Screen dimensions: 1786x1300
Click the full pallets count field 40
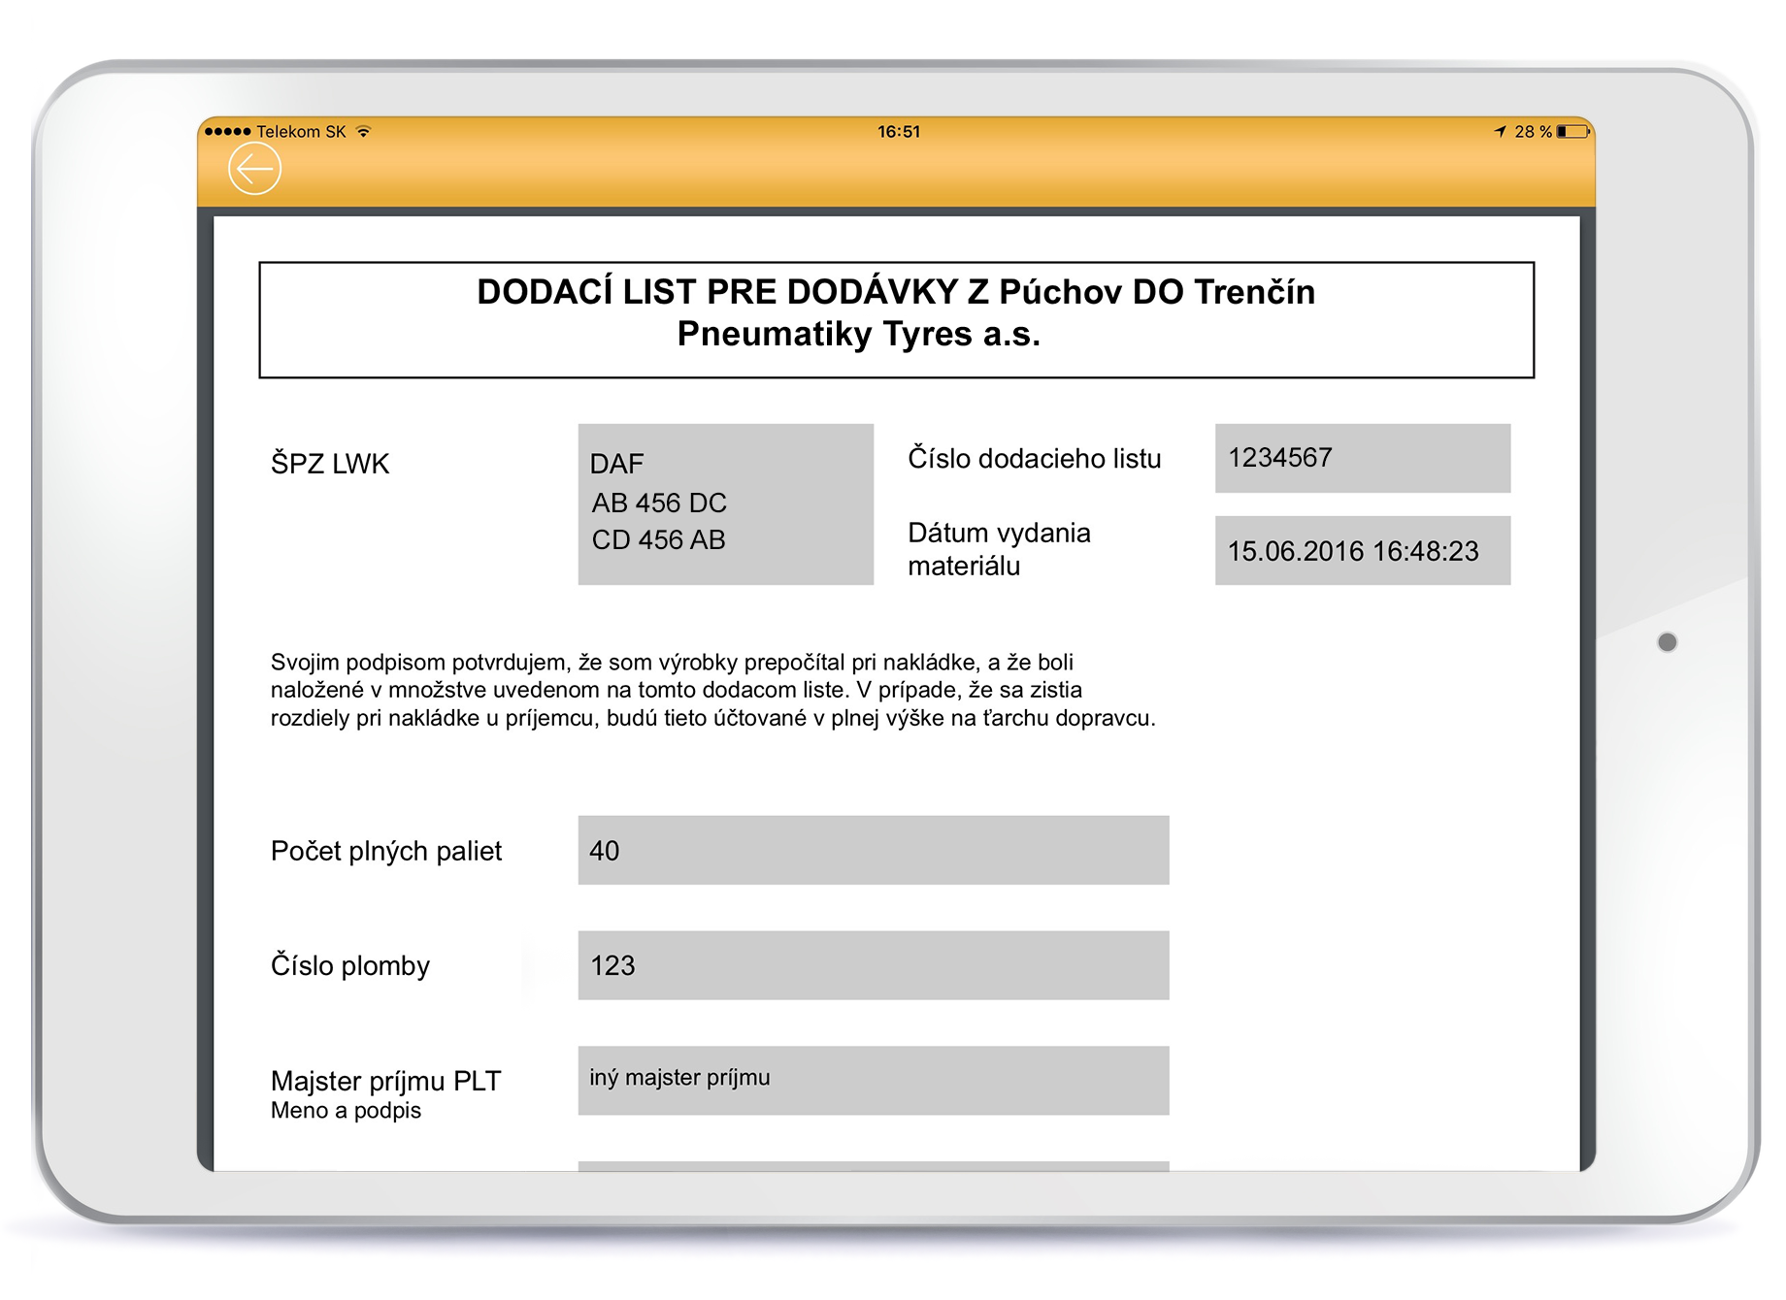click(874, 850)
